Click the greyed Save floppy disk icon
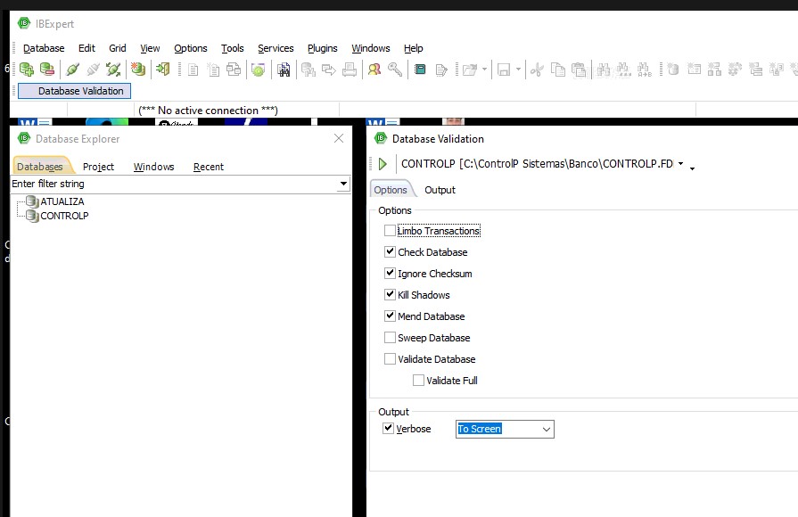 [504, 70]
